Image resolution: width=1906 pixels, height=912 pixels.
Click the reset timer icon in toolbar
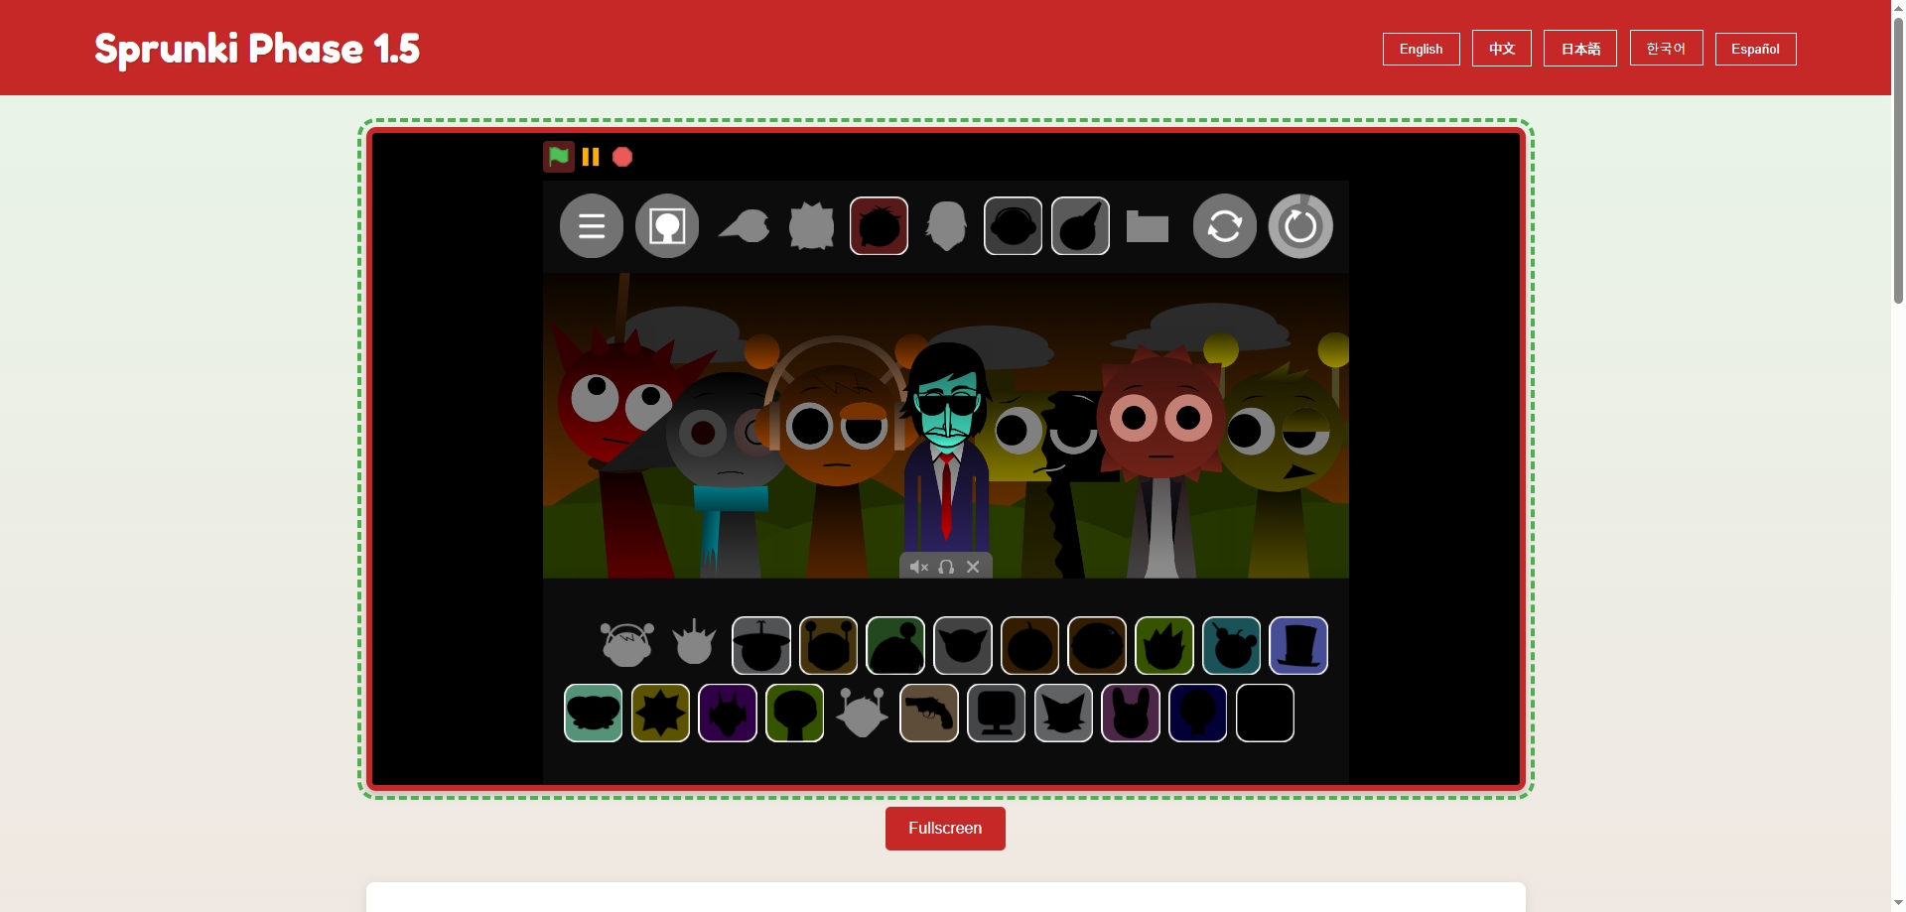pos(1300,226)
